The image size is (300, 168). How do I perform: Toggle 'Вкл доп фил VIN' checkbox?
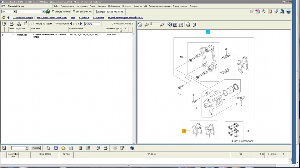coord(74,12)
